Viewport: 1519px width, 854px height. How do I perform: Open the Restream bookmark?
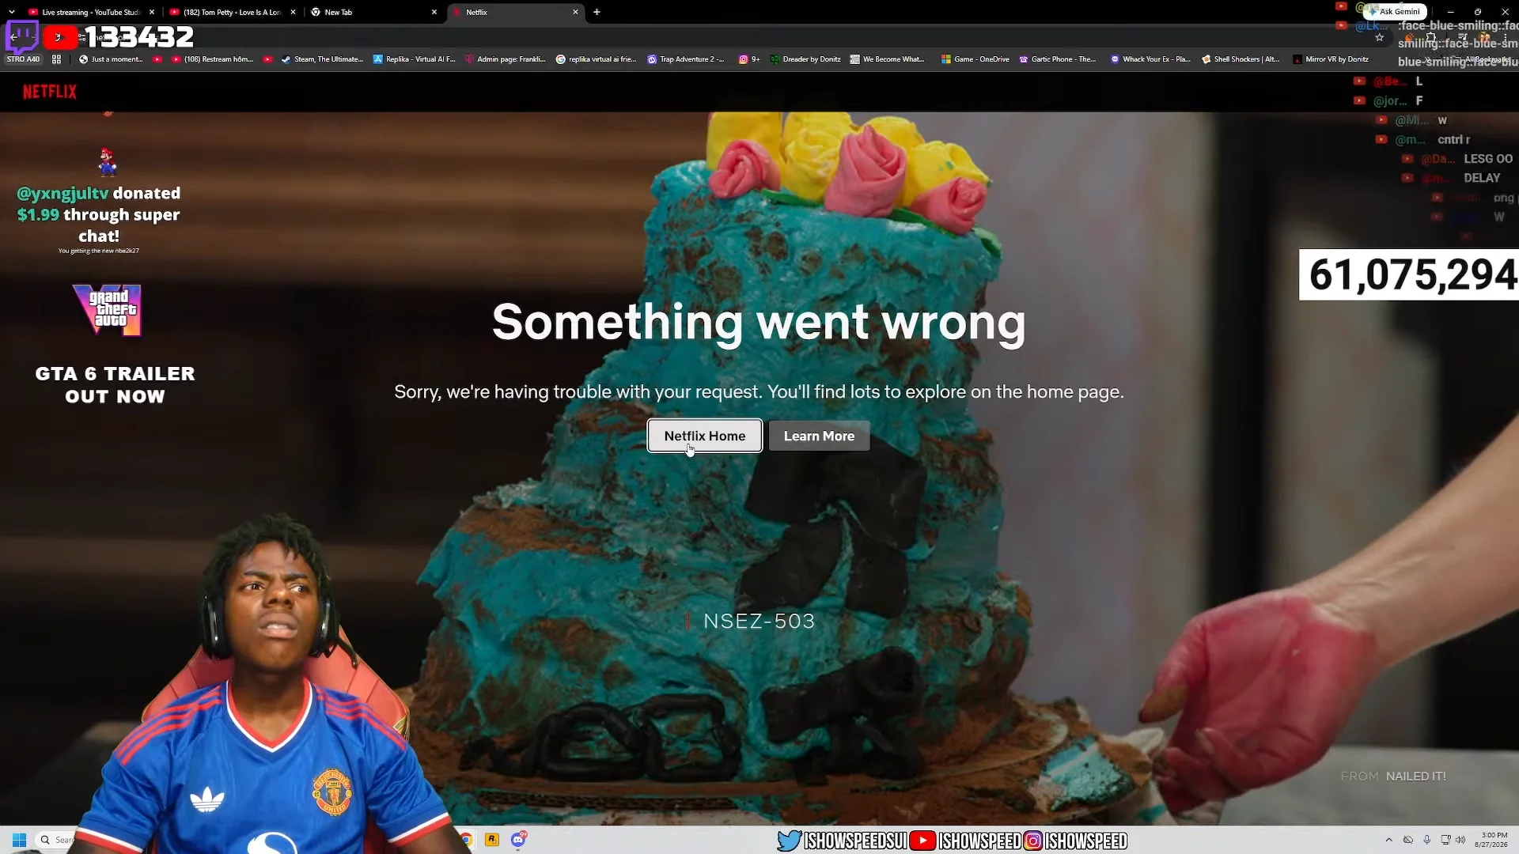(211, 59)
